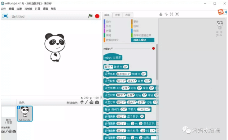
Task: Take sprite photo with camera icon
Action: 97,102
